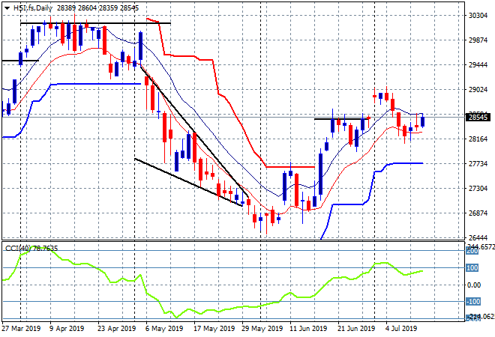Click the 6 May 2019 date label
This screenshot has width=495, height=337.
click(x=164, y=329)
